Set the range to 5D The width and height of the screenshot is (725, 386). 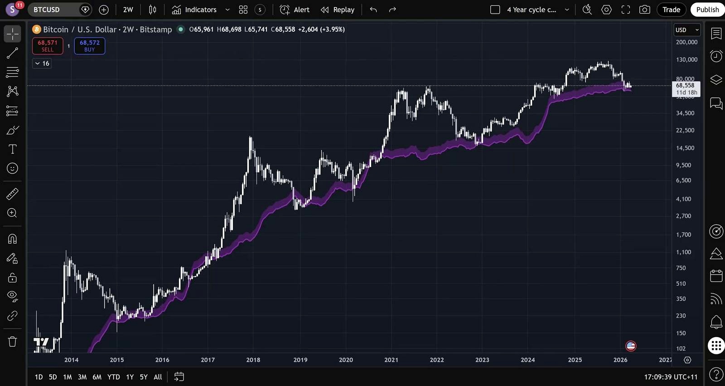tap(53, 377)
